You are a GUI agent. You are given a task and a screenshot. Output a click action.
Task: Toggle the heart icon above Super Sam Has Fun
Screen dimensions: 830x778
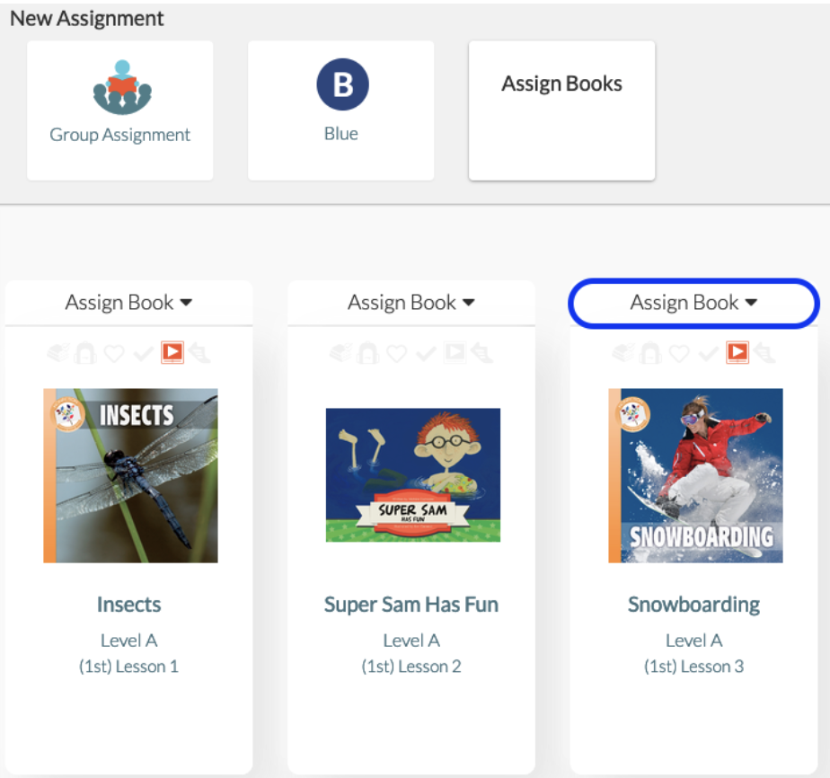pos(396,353)
